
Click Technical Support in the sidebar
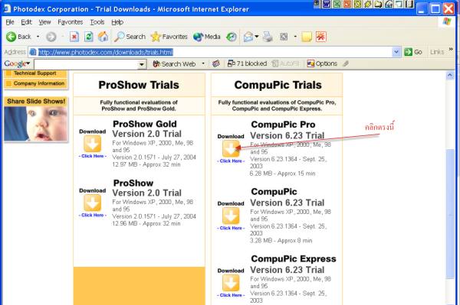click(35, 73)
